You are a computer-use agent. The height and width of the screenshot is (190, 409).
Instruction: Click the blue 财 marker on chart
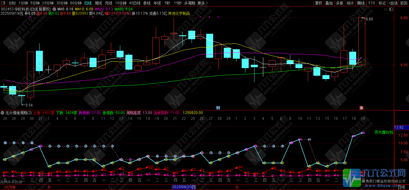tap(218, 108)
